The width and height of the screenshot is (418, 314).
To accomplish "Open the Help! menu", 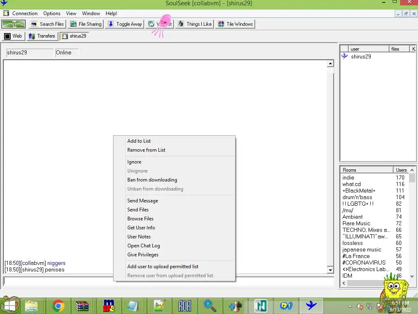I will tap(111, 13).
